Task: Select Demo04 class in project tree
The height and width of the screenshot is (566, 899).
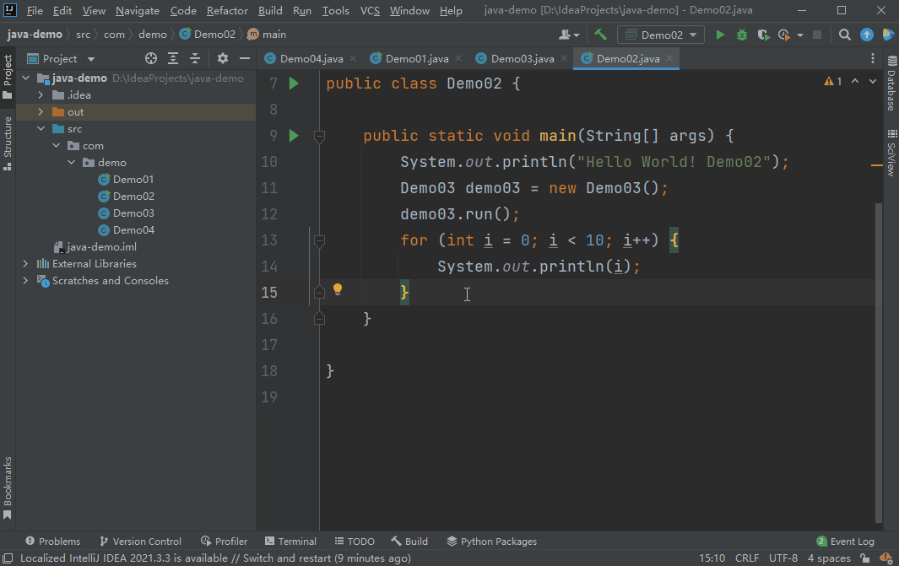Action: (133, 230)
